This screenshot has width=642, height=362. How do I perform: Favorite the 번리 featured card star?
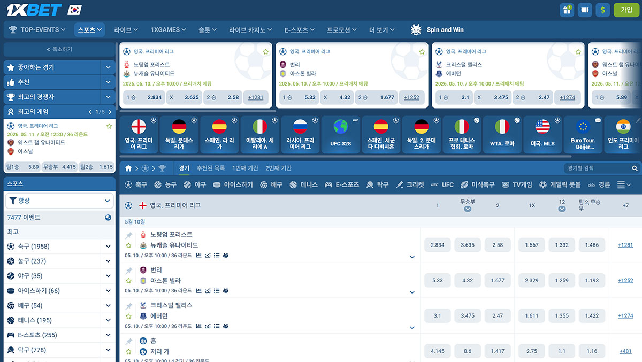tap(422, 52)
